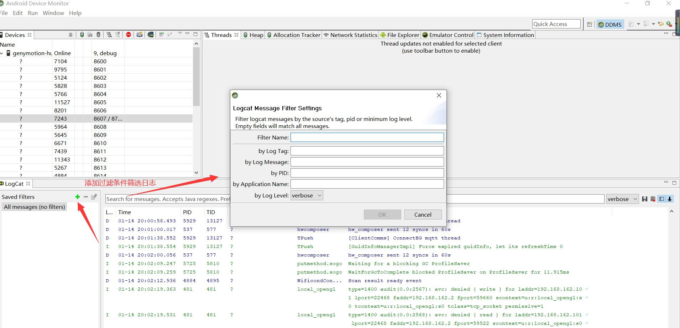Click the Open Perspective icon
The height and width of the screenshot is (328, 680).
point(590,24)
